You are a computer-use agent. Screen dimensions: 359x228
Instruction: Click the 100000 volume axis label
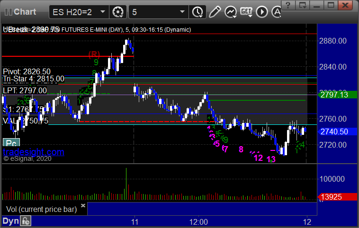click(x=332, y=179)
